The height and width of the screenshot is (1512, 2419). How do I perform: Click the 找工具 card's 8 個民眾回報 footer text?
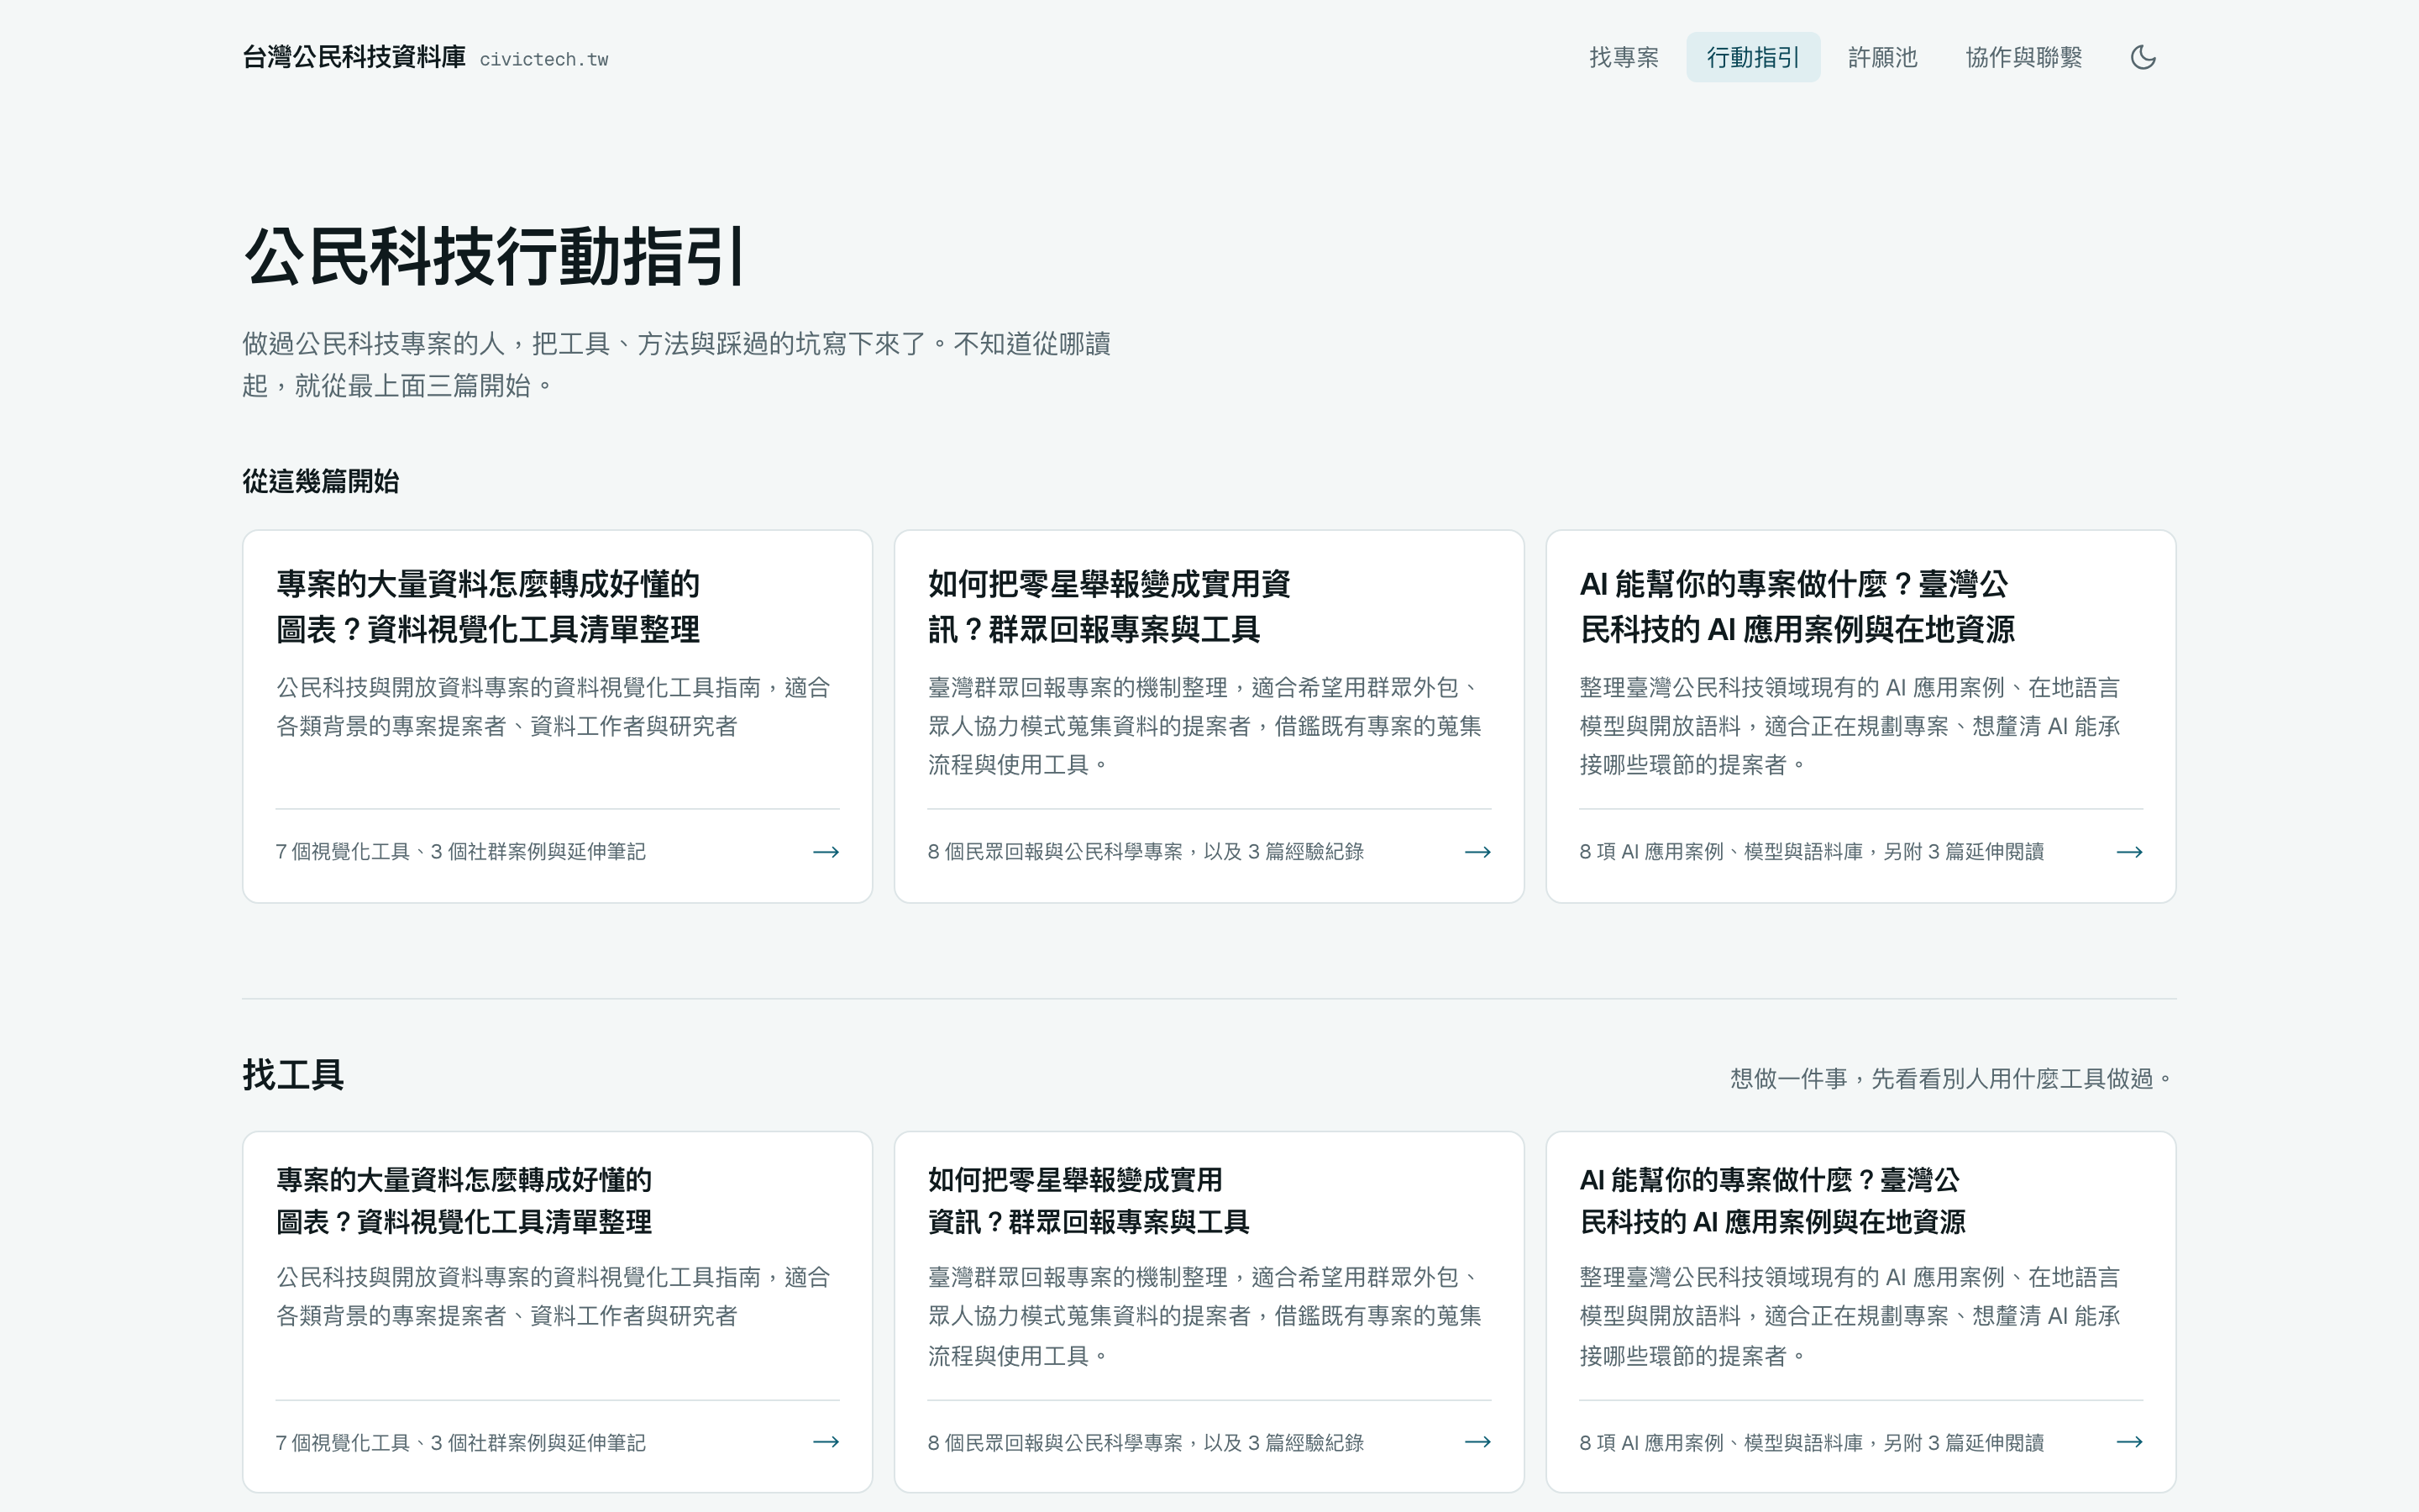click(1146, 1443)
